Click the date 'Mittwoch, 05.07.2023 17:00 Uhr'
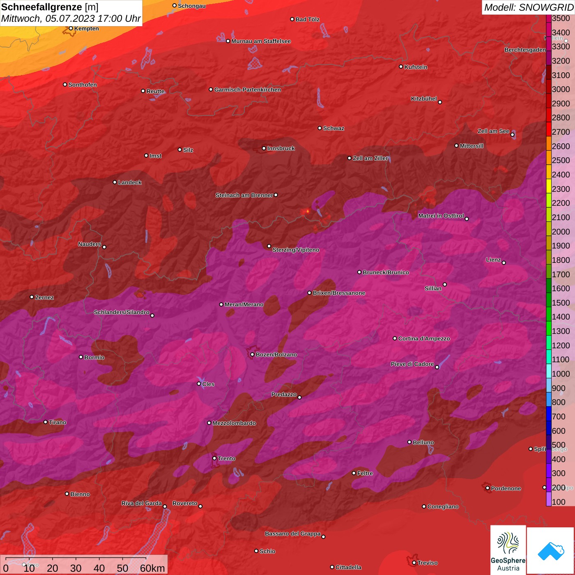Screen dimensions: 575x575 tap(71, 18)
